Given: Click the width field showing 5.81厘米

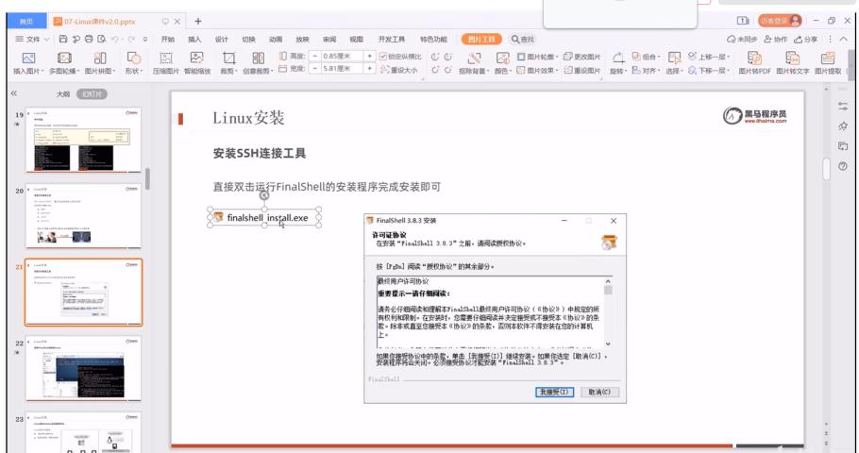Looking at the screenshot, I should [x=342, y=69].
